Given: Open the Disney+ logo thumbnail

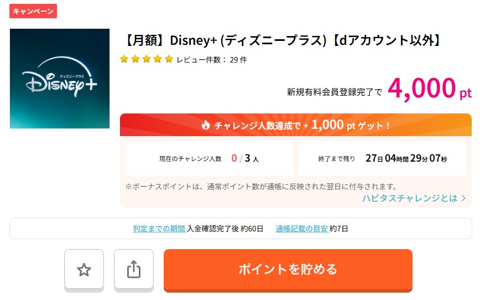Looking at the screenshot, I should click(60, 79).
